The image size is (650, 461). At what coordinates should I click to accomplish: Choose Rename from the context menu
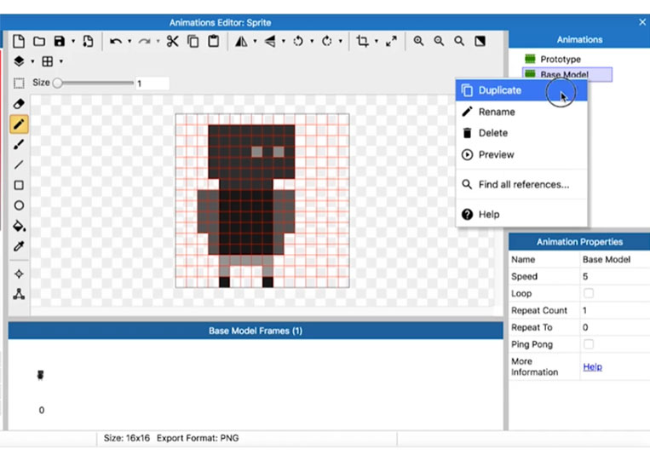(x=521, y=112)
